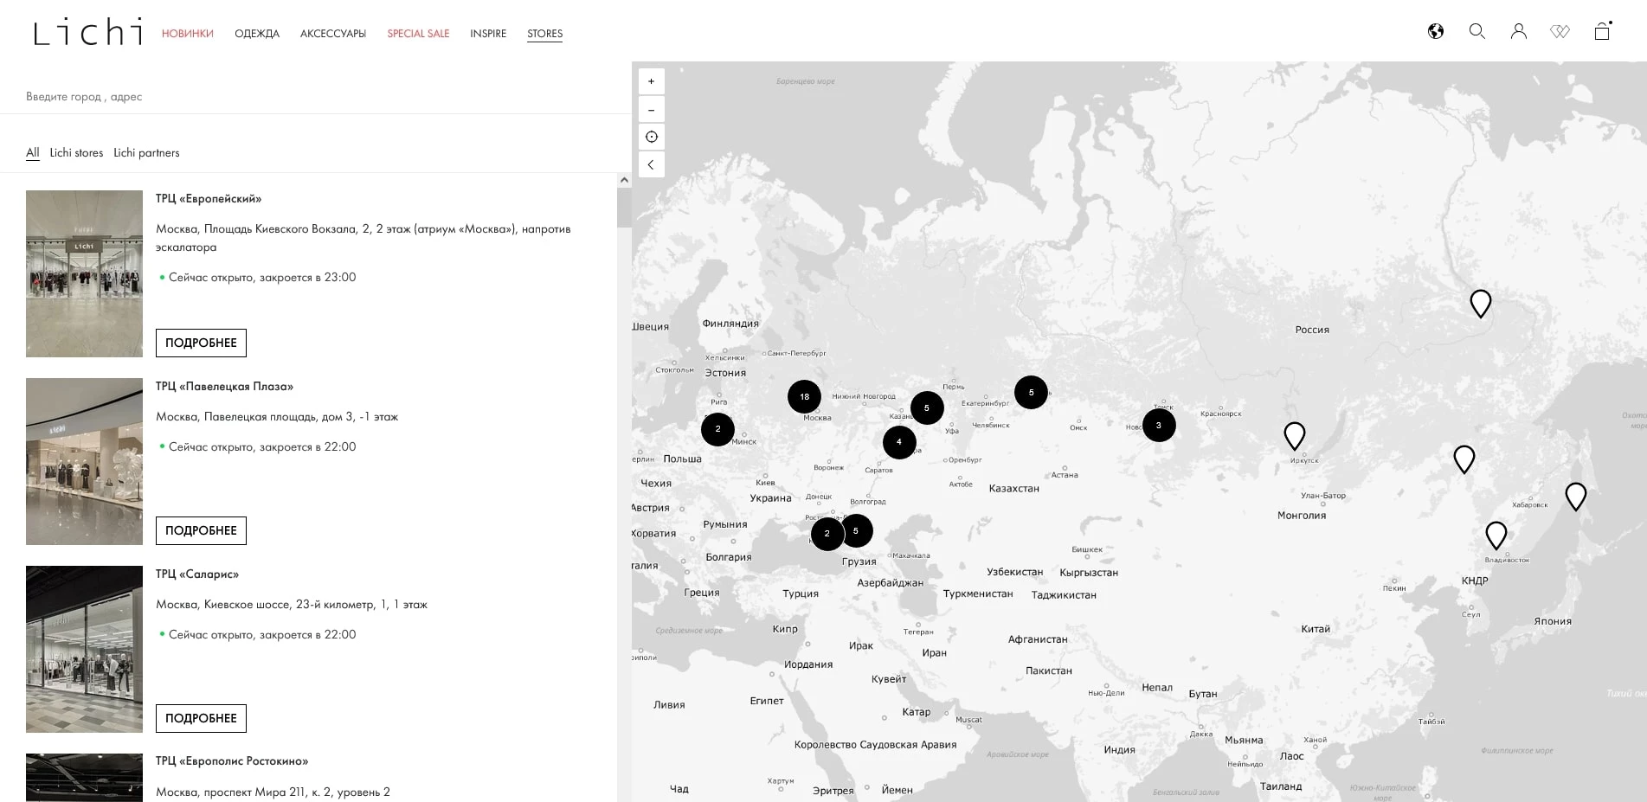Select the Lichi stores filter tab
This screenshot has height=802, width=1647.
tap(76, 153)
